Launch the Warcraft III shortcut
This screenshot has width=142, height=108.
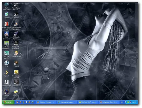pos(16,83)
